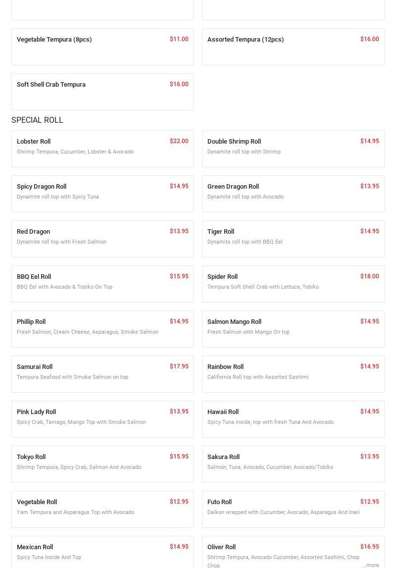The width and height of the screenshot is (396, 568).
Task: Choose the Hawaii Roll card
Action: [293, 419]
